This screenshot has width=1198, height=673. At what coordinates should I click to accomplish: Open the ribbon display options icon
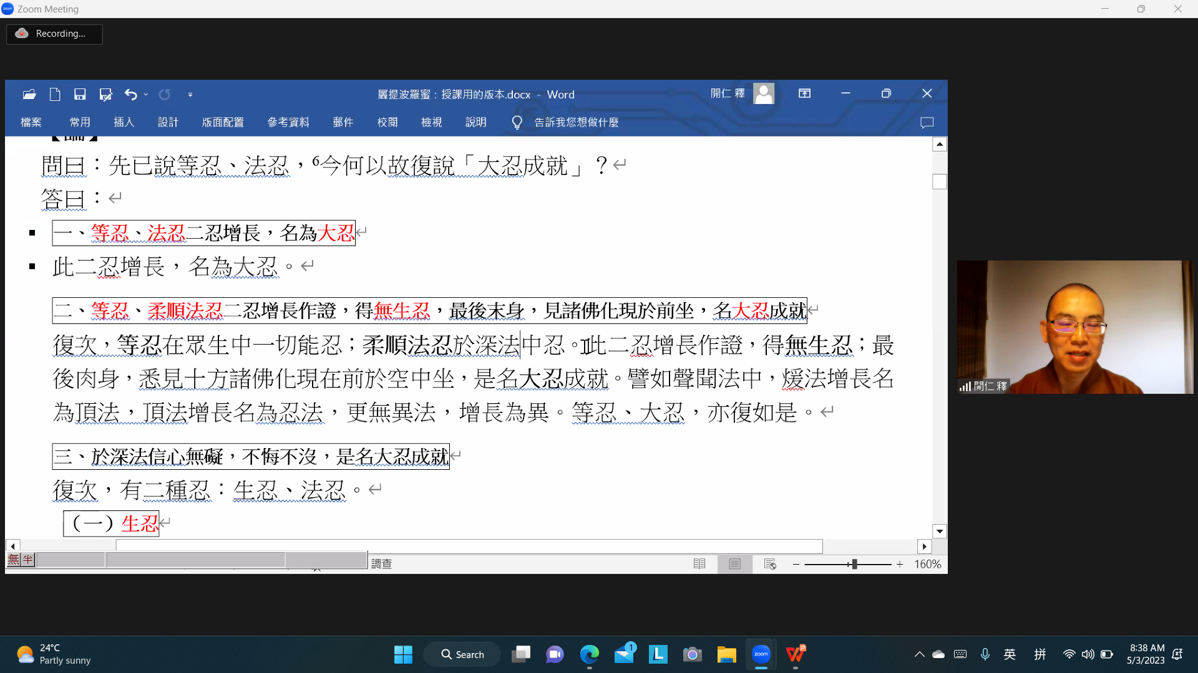click(805, 93)
